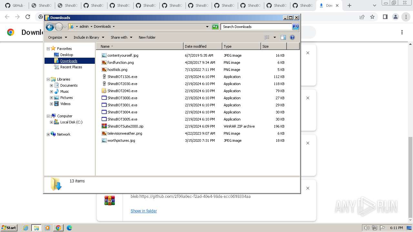Select Recent Places in Favorites
Screen dimensions: 413x232
71,67
